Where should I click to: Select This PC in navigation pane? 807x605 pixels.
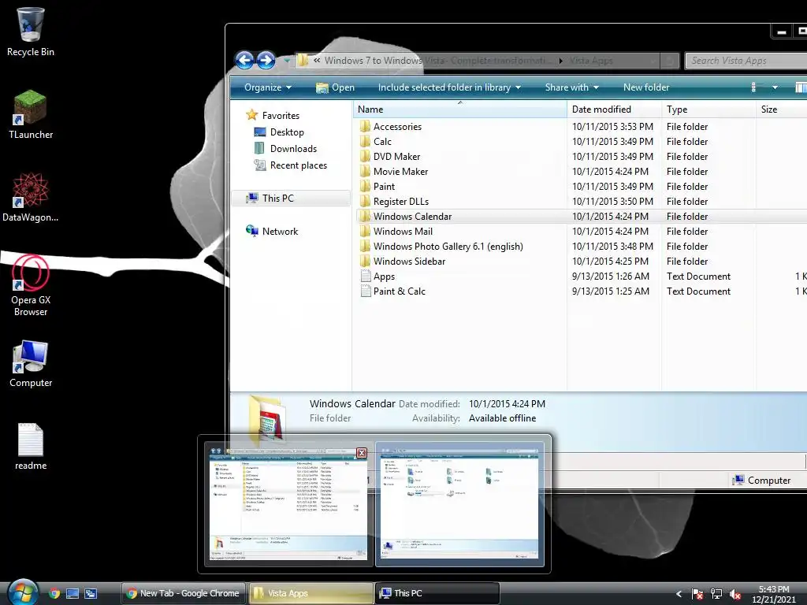[x=291, y=198]
